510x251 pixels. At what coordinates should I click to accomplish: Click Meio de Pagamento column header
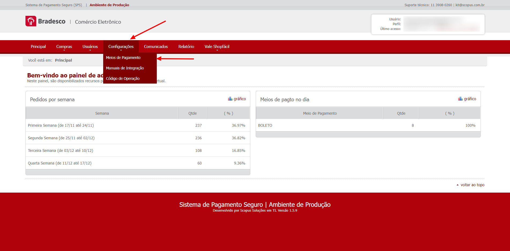click(320, 113)
